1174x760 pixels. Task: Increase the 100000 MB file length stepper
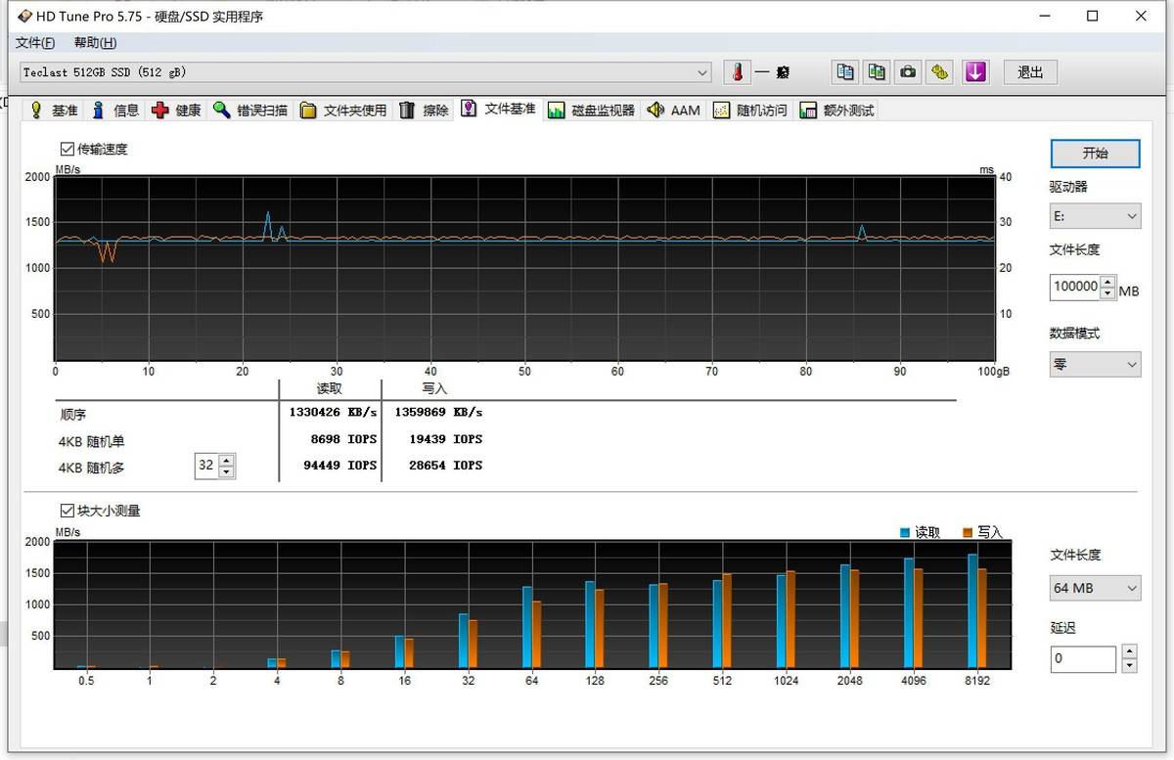point(1107,282)
